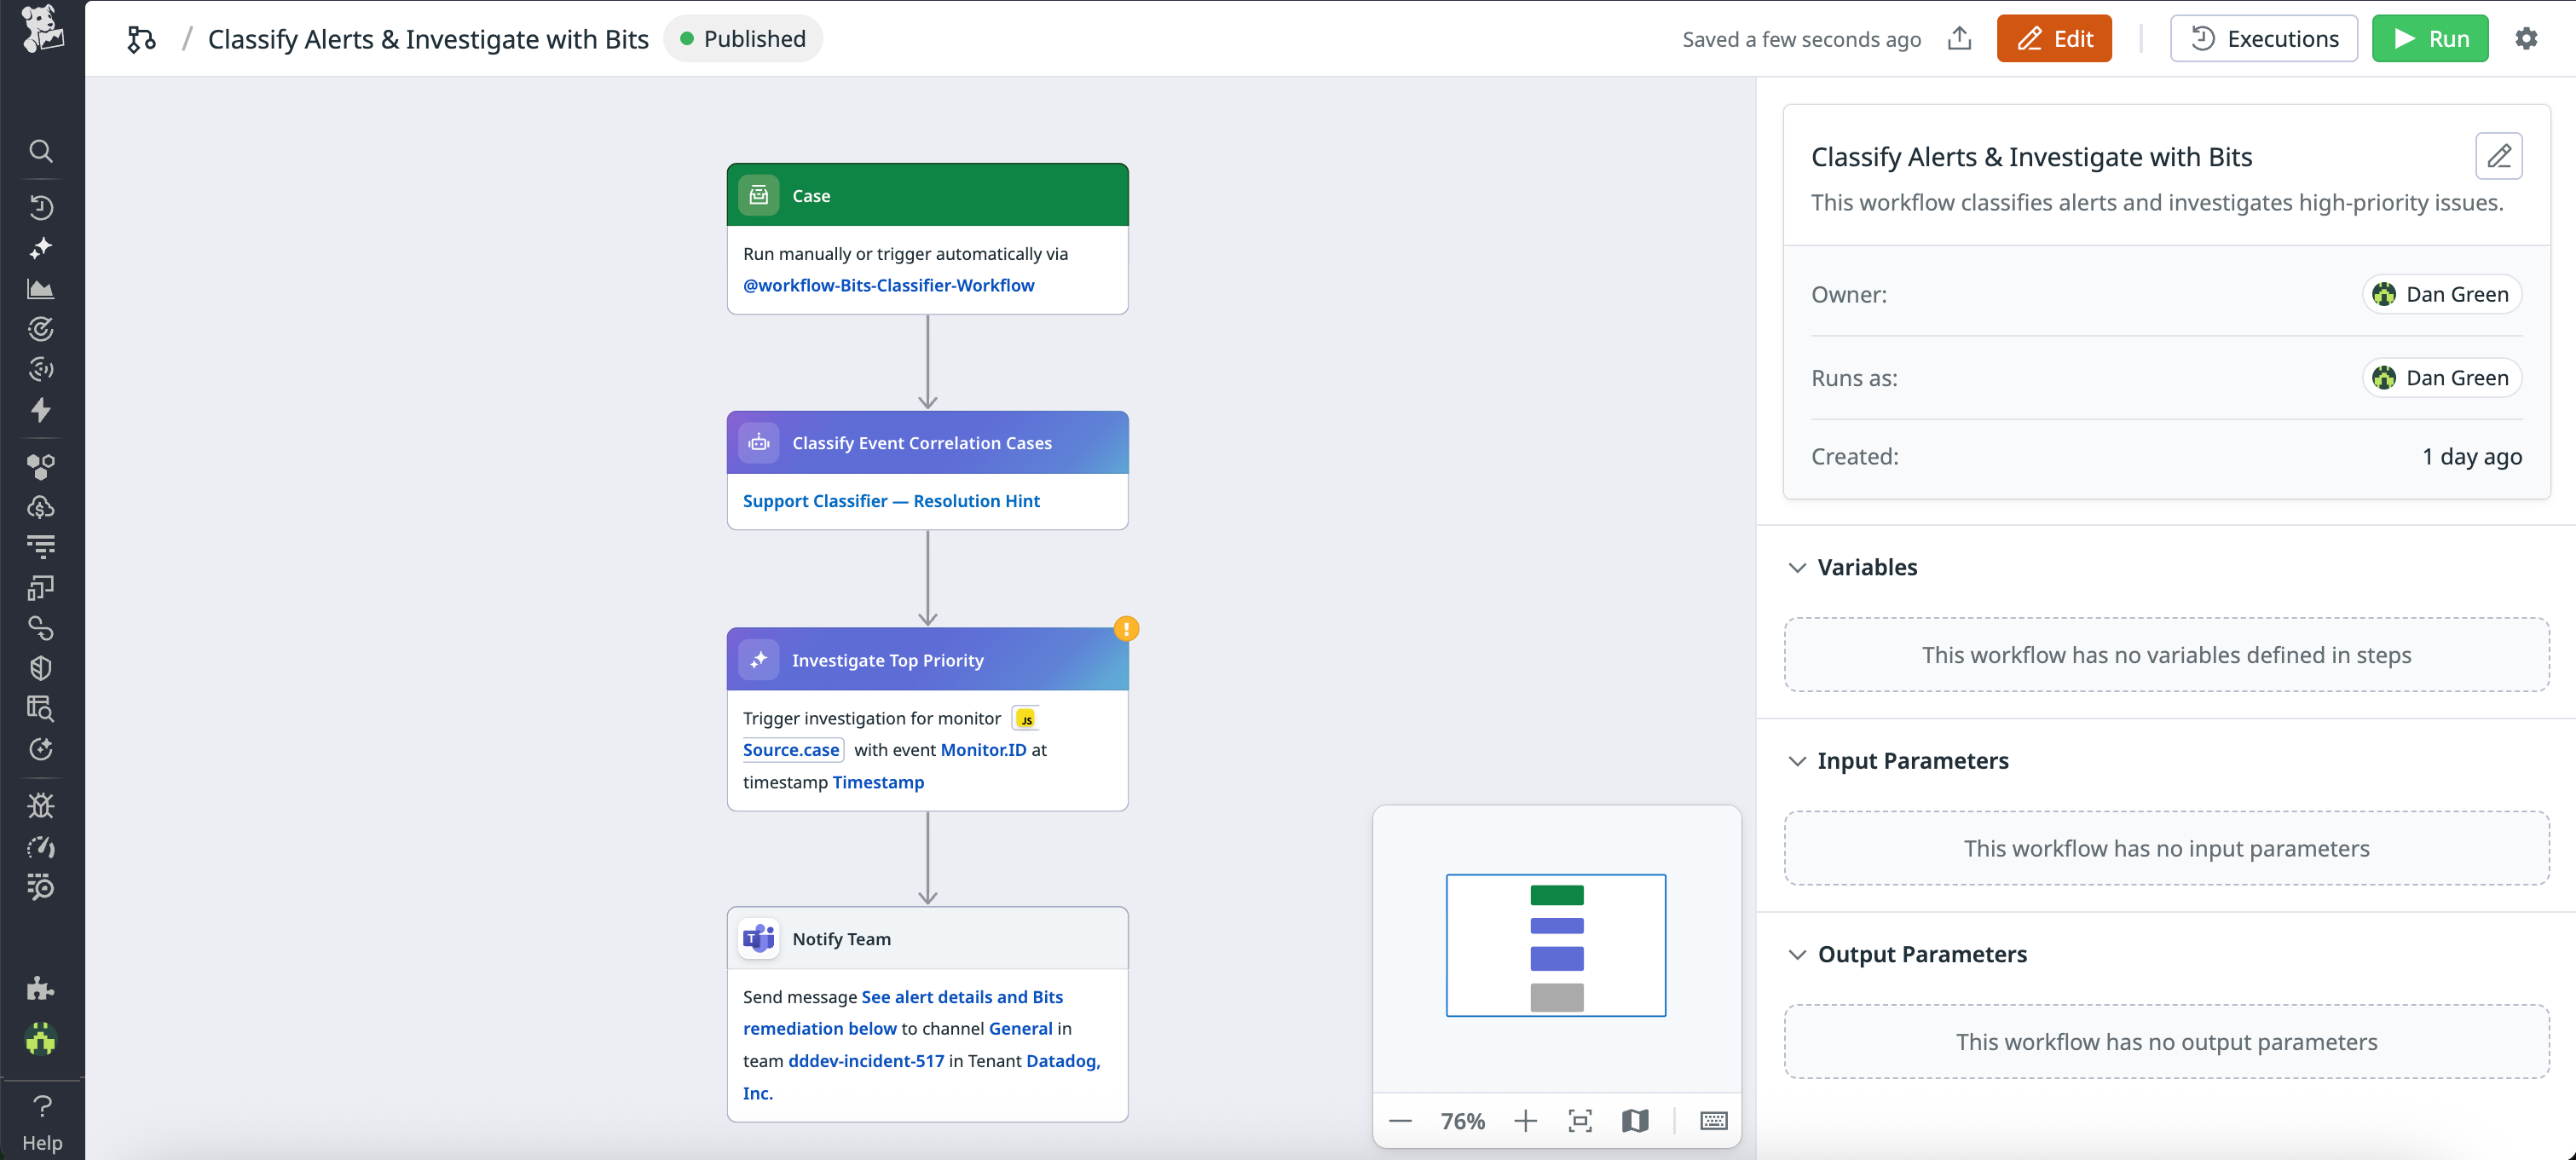Toggle the Published status indicator

742,38
